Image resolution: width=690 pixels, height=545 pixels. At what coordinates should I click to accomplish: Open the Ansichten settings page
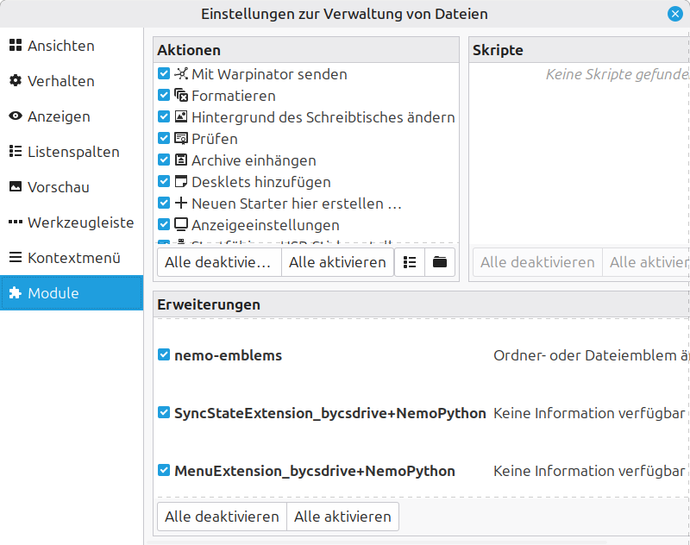(60, 46)
